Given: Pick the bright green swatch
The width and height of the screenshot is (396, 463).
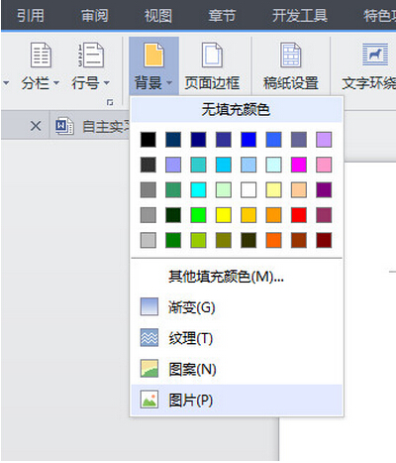Looking at the screenshot, I should coord(198,215).
